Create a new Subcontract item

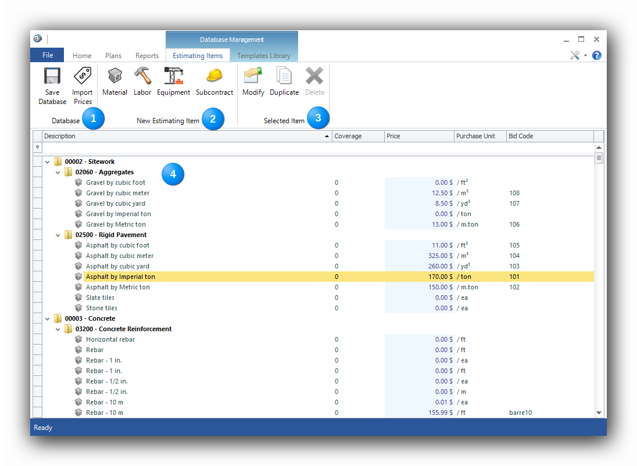(214, 77)
